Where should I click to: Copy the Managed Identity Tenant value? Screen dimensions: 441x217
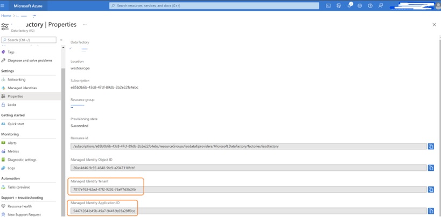(x=431, y=189)
